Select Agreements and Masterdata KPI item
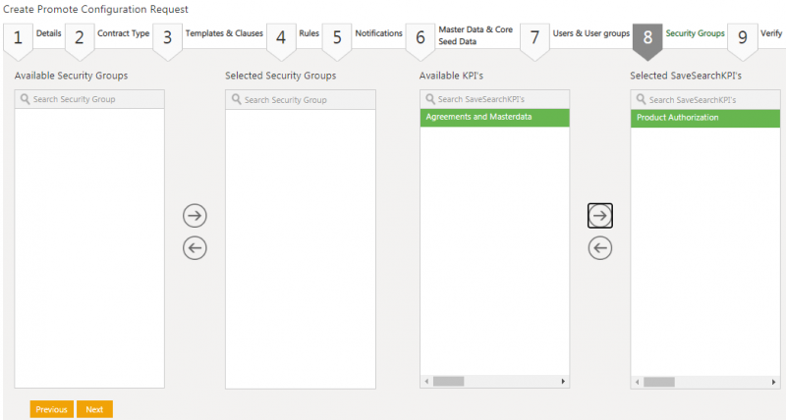This screenshot has width=786, height=420. point(494,118)
